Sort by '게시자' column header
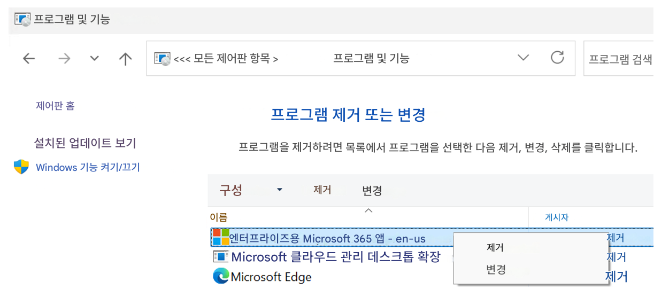Image resolution: width=654 pixels, height=290 pixels. pos(556,217)
